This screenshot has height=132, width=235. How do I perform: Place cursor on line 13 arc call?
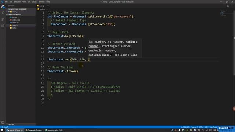[x=68, y=59]
